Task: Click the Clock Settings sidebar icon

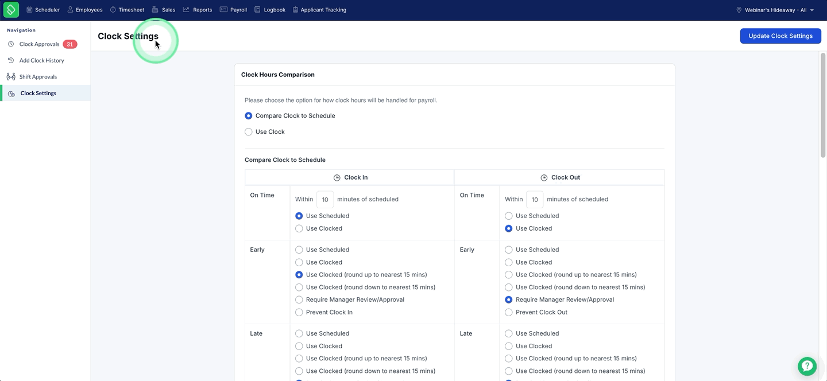Action: pos(11,94)
